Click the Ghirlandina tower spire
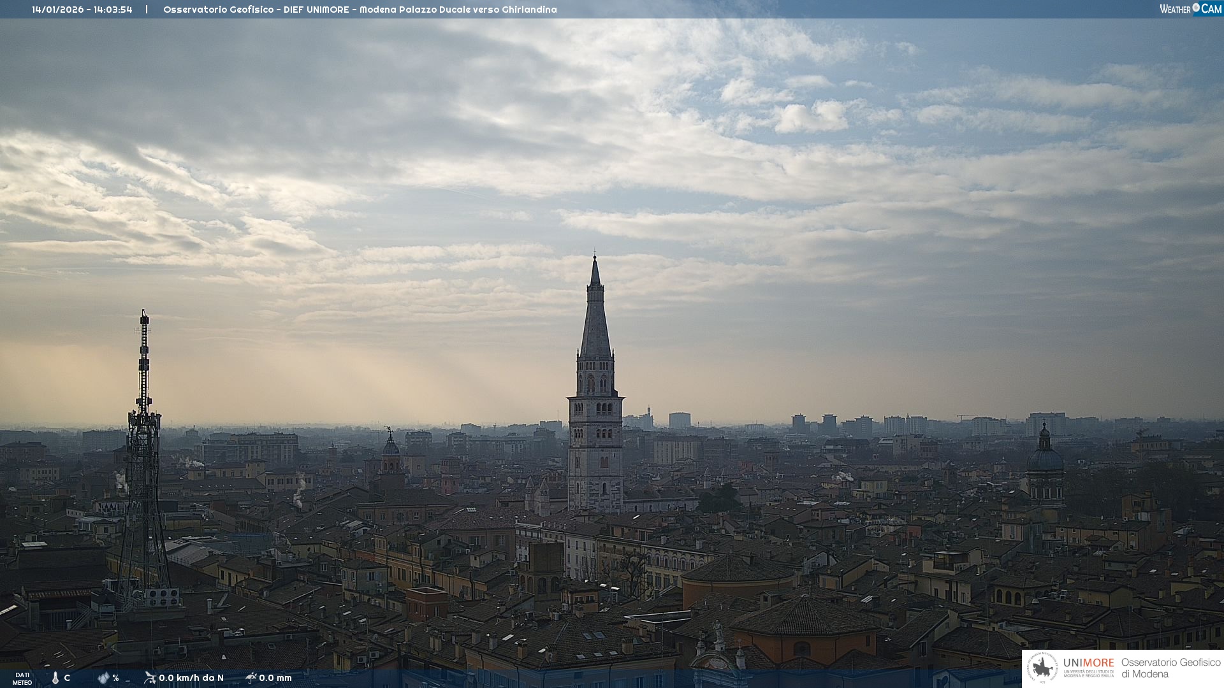 coord(595,319)
